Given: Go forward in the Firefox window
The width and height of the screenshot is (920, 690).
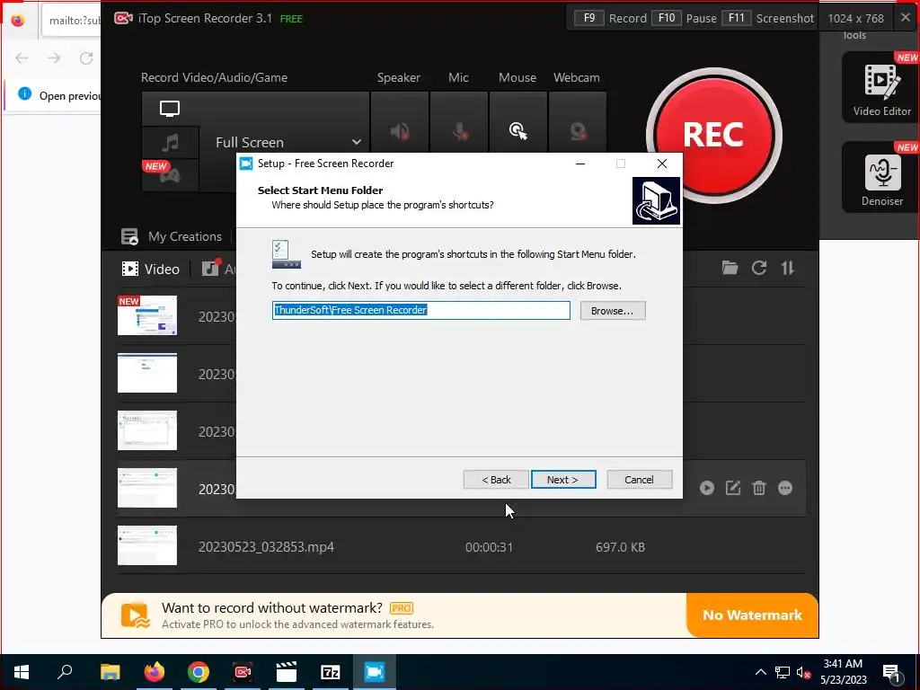Looking at the screenshot, I should tap(54, 58).
